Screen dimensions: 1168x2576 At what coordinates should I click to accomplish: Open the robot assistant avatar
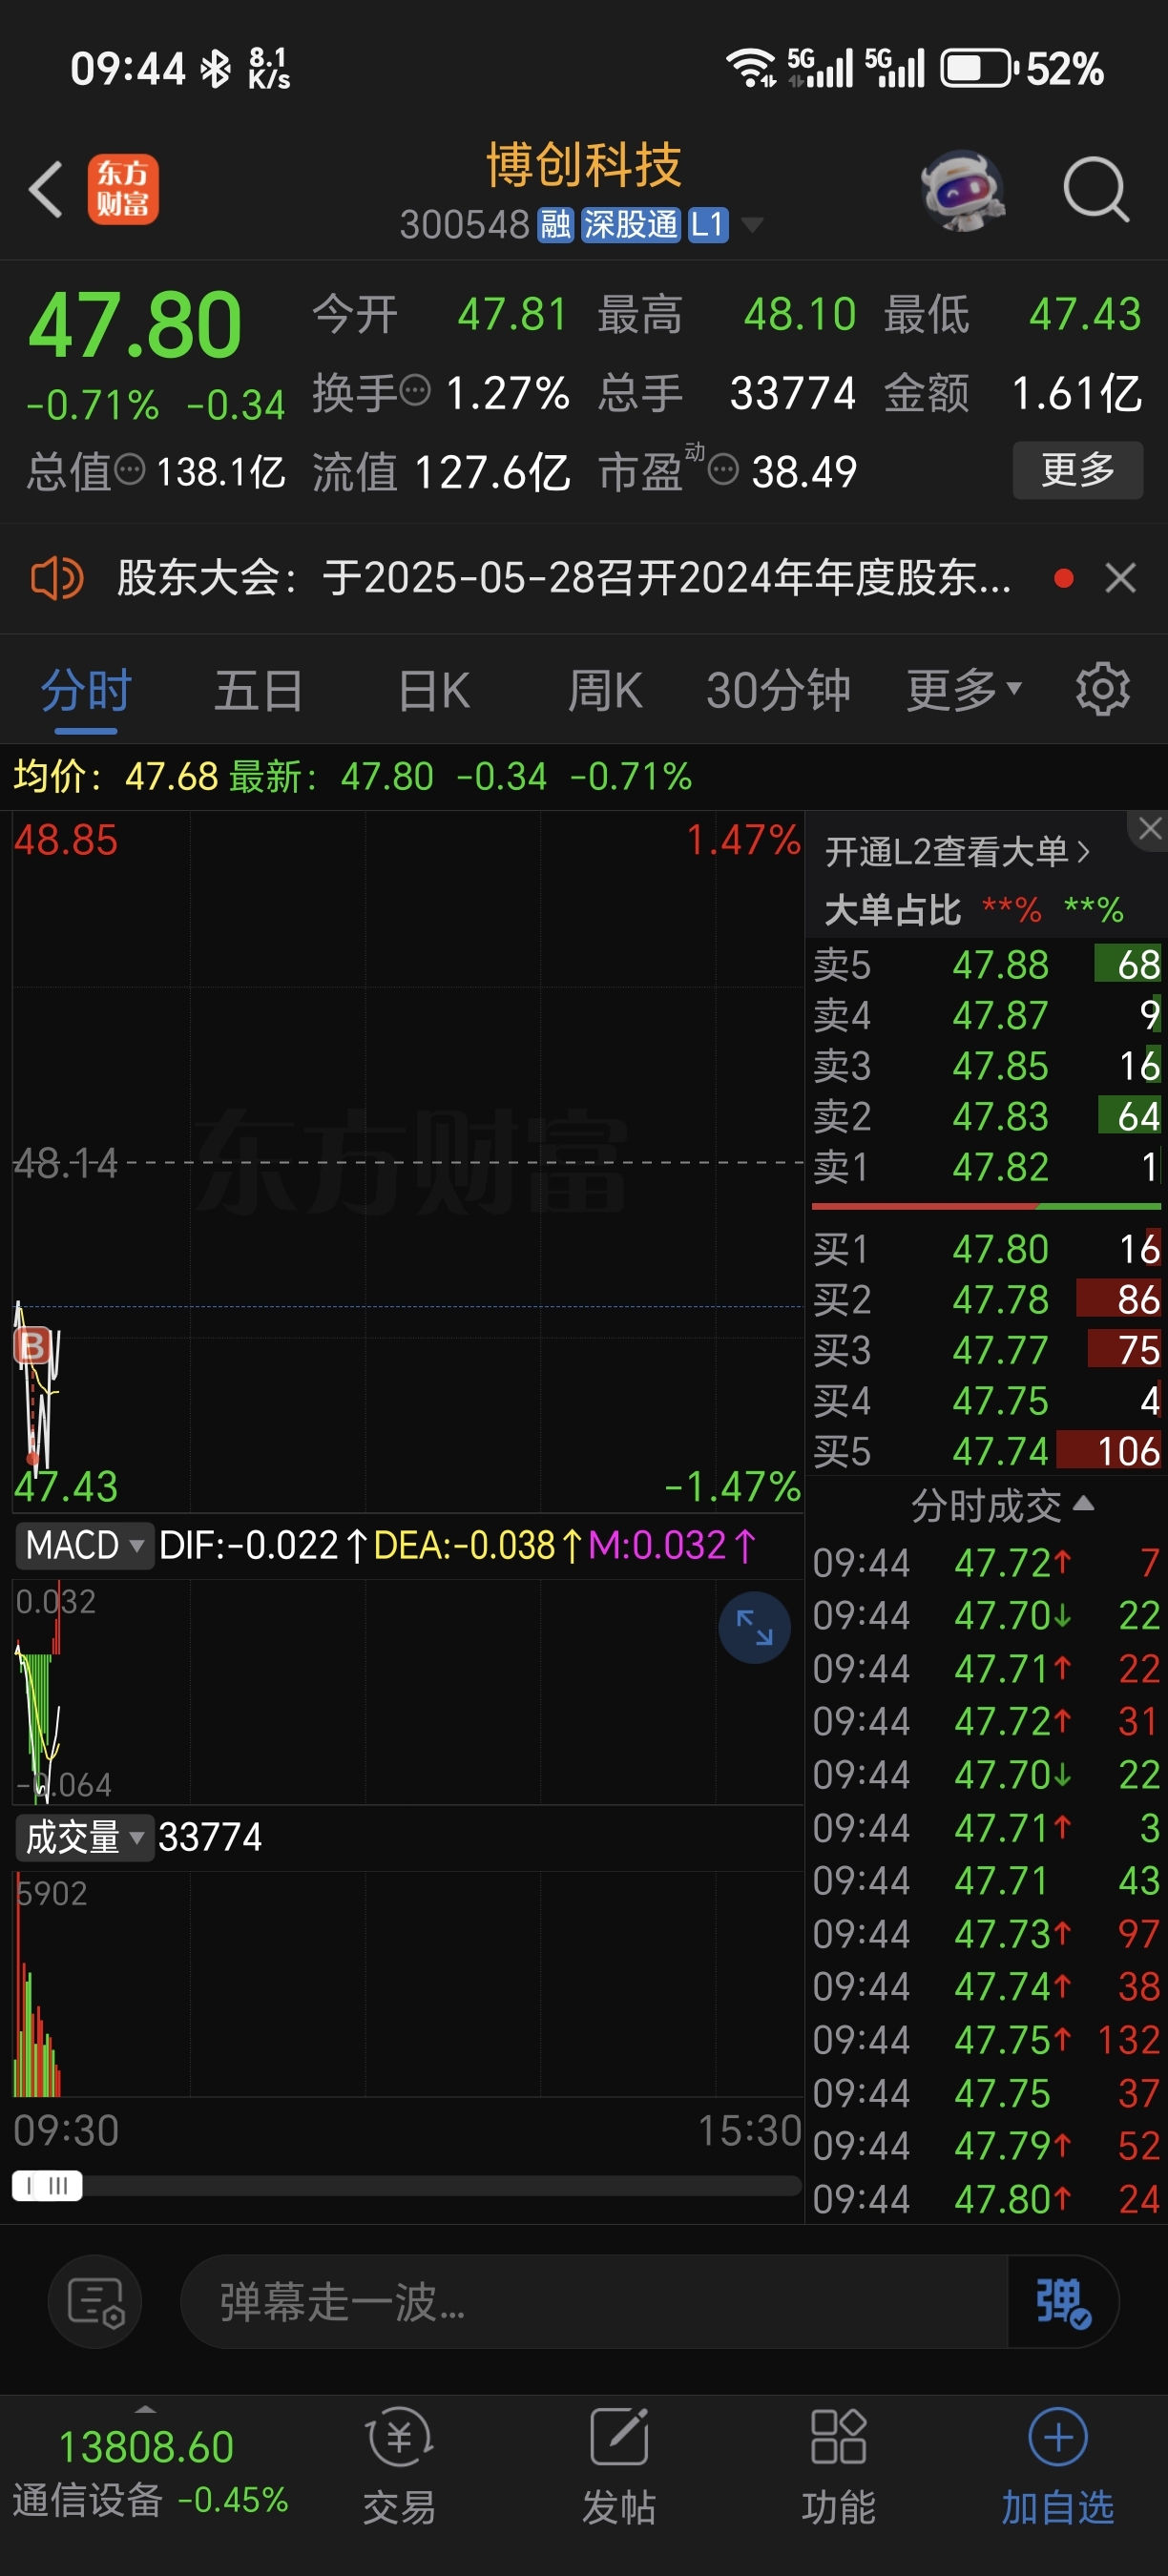coord(961,189)
